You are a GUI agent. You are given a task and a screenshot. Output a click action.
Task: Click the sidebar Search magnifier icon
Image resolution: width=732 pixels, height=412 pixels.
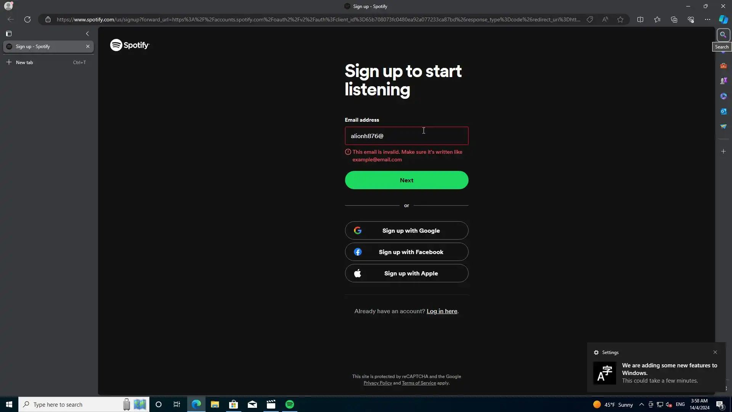click(x=723, y=35)
